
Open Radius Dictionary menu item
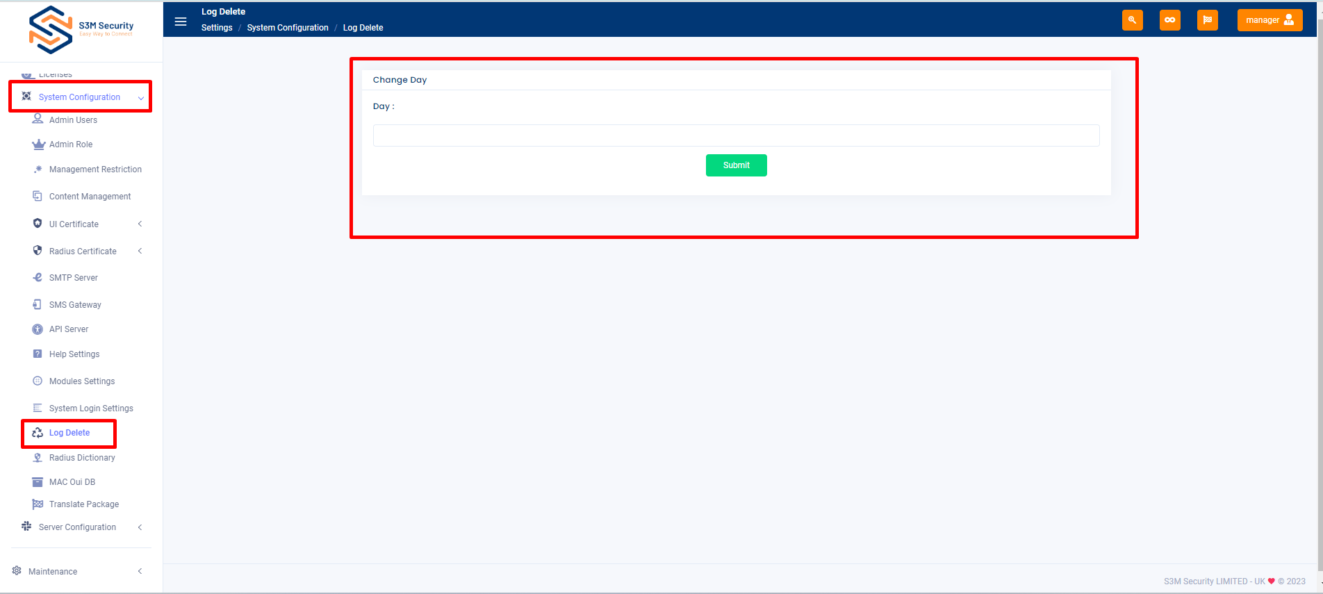click(82, 458)
